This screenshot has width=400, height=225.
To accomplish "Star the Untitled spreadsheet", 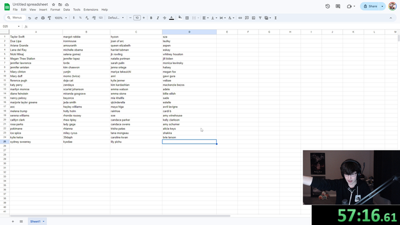I will (53, 4).
